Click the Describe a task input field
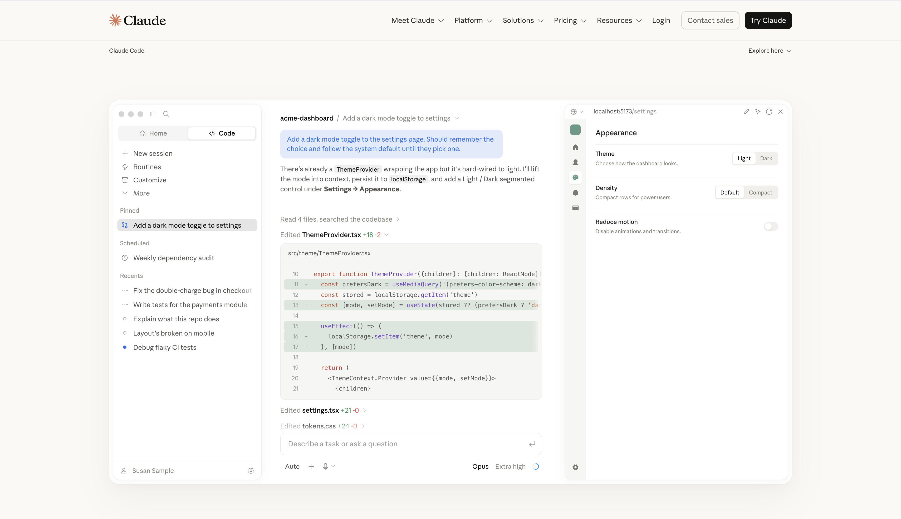Viewport: 901px width, 519px height. [x=411, y=444]
